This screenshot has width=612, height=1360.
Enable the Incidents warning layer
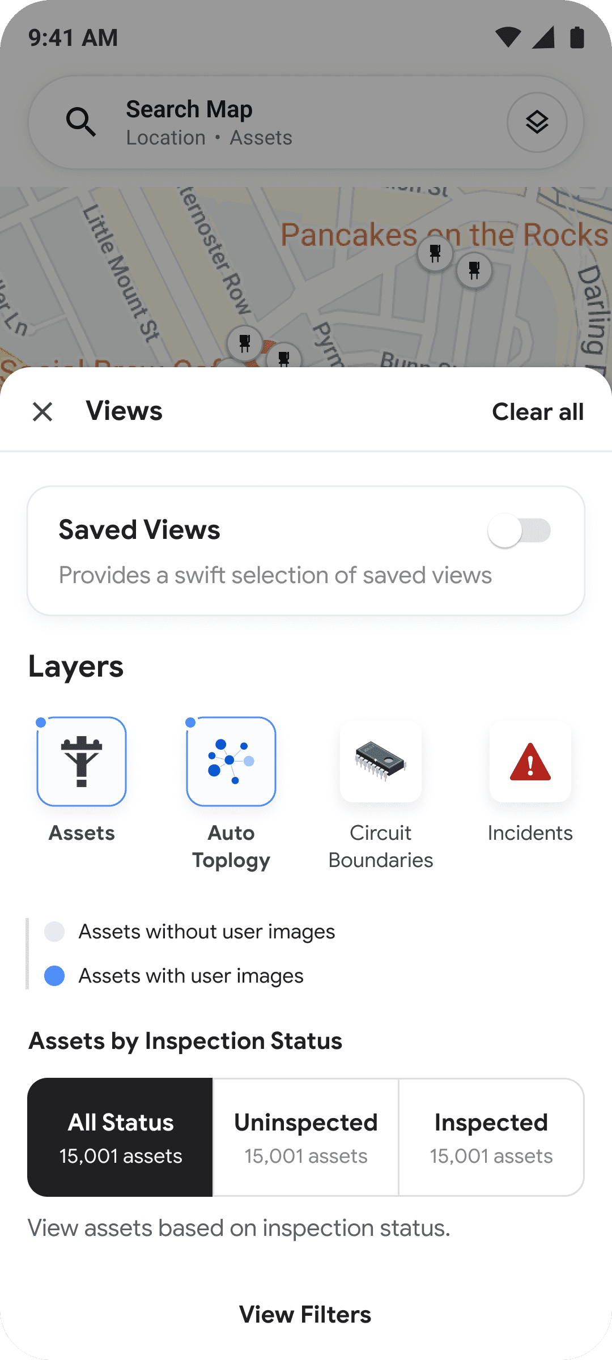(530, 762)
